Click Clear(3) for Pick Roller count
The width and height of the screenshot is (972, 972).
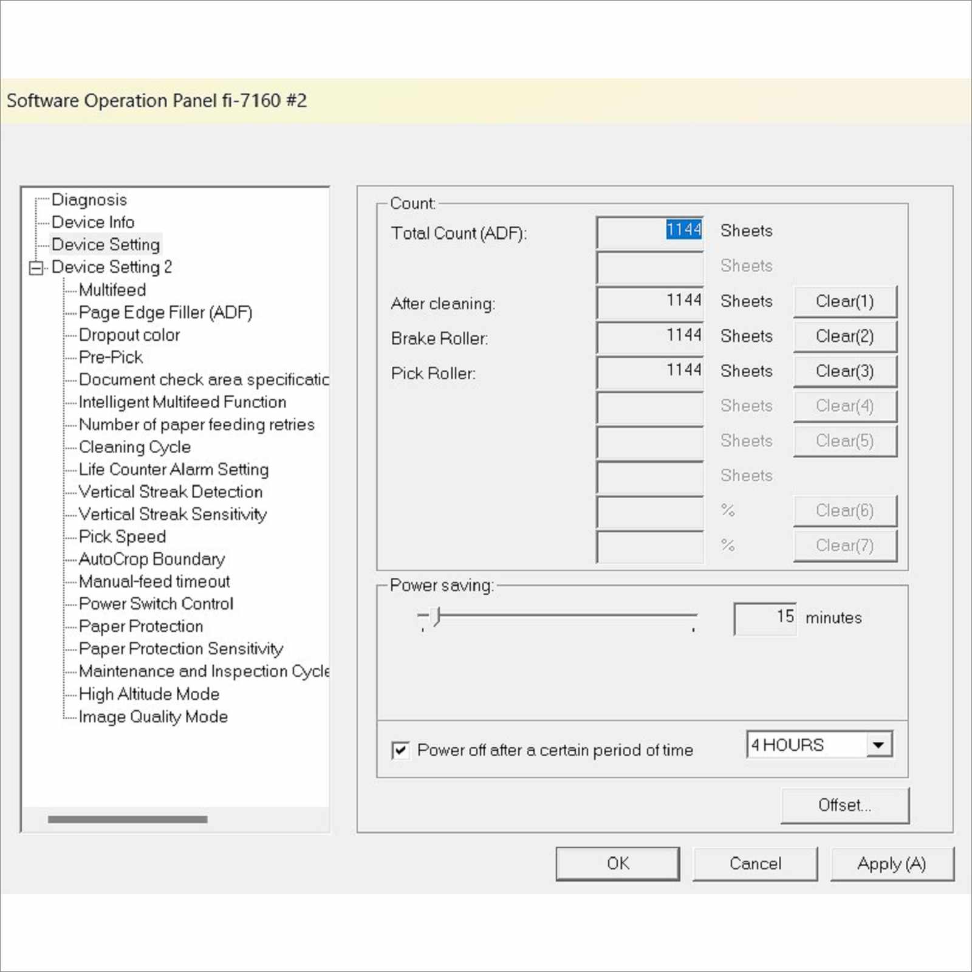tap(845, 372)
